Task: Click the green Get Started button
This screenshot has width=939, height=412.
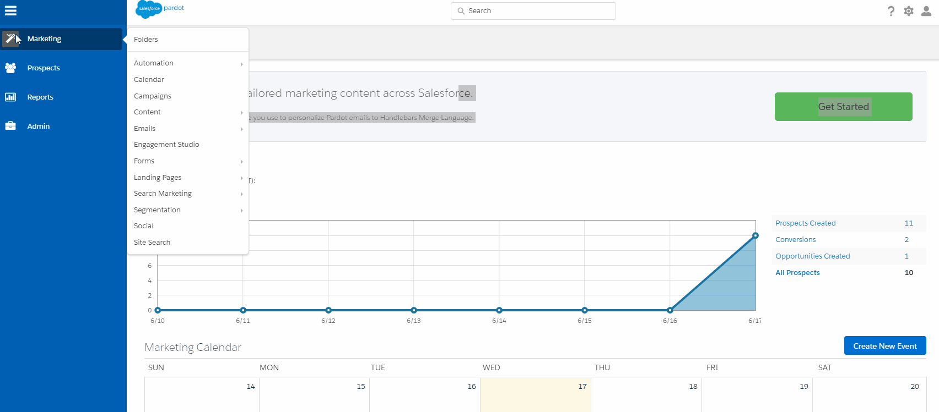Action: point(843,107)
